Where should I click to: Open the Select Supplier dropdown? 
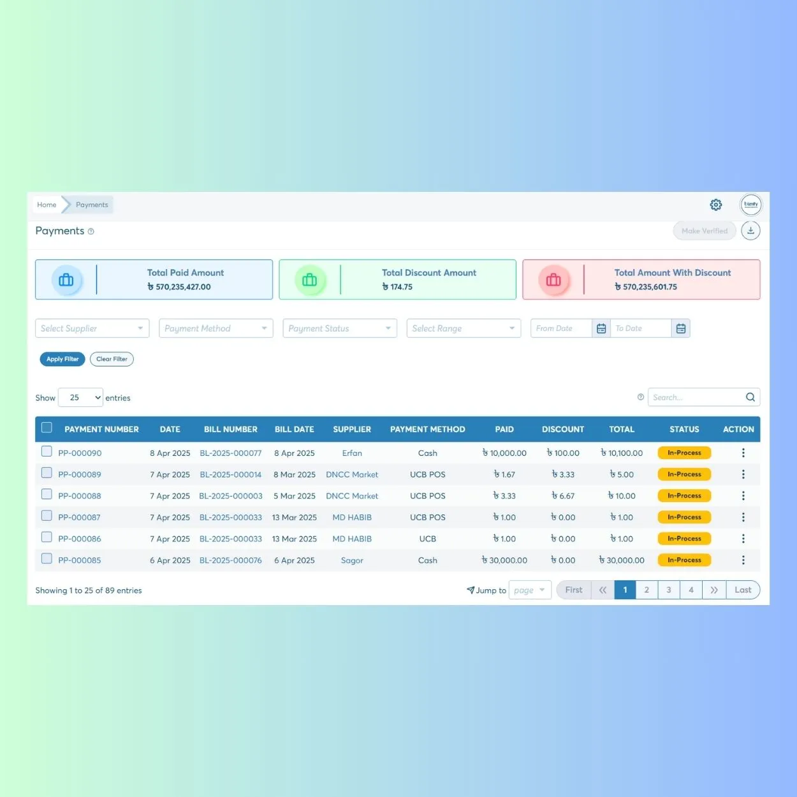pos(92,328)
